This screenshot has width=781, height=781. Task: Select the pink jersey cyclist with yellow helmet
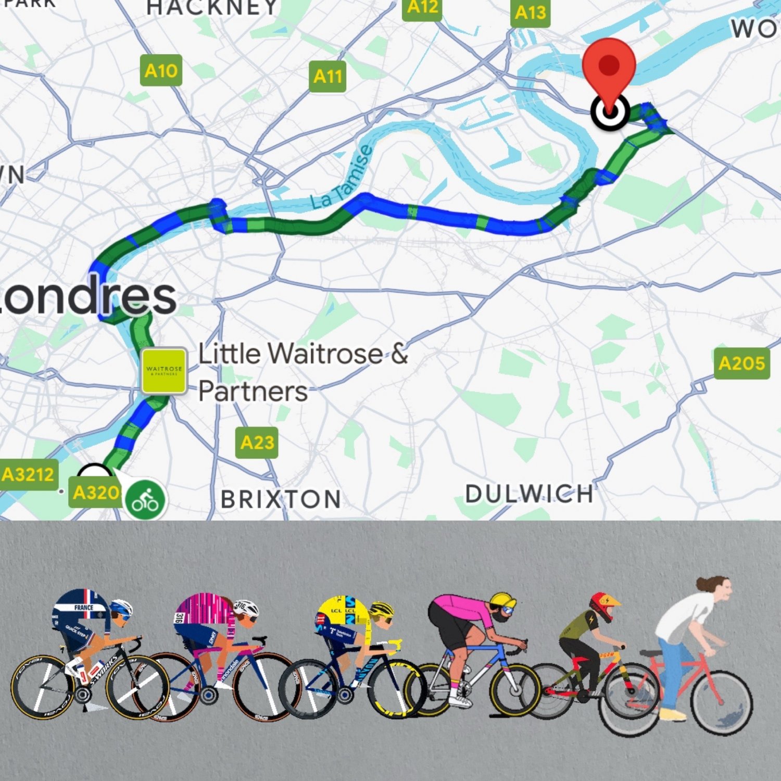click(476, 654)
